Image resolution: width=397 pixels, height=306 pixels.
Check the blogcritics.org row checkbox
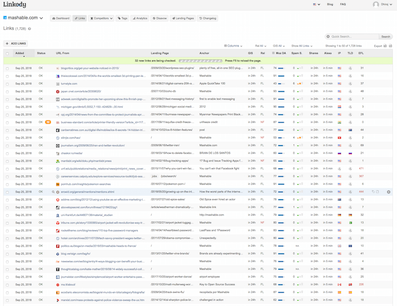tap(7, 69)
